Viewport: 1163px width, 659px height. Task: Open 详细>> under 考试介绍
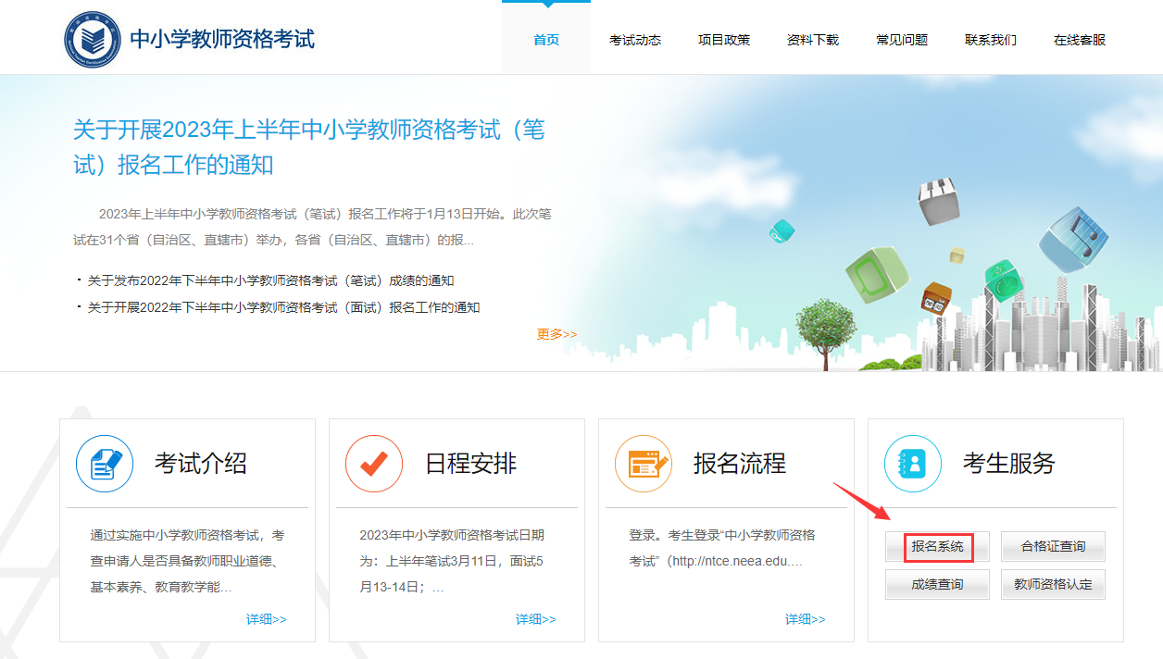pyautogui.click(x=266, y=619)
